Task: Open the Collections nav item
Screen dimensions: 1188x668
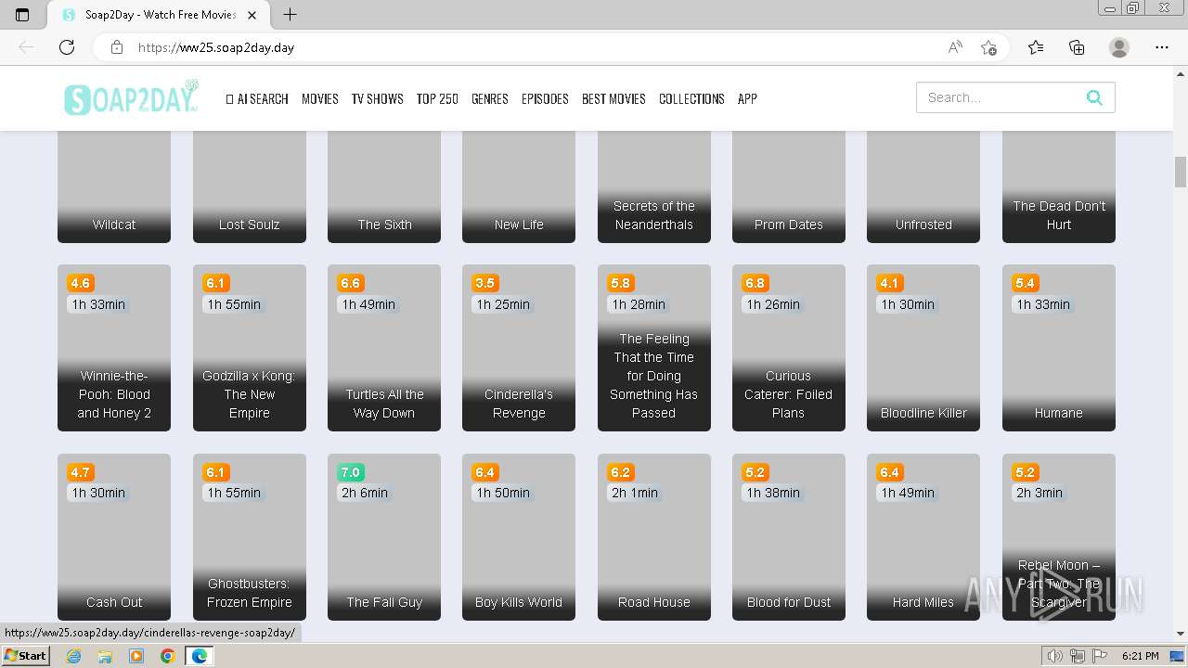Action: (691, 98)
